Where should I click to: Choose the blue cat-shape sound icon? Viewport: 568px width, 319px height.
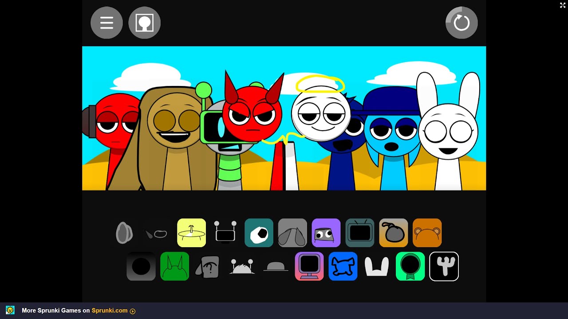click(x=343, y=266)
